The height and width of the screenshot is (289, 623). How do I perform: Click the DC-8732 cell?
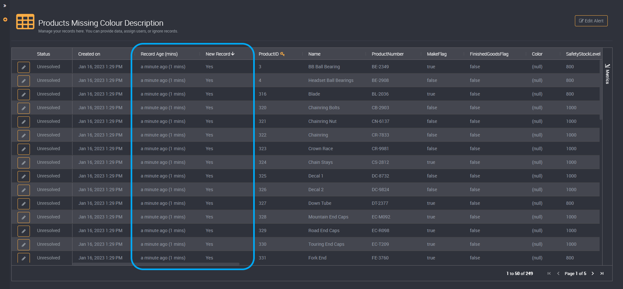tap(380, 176)
